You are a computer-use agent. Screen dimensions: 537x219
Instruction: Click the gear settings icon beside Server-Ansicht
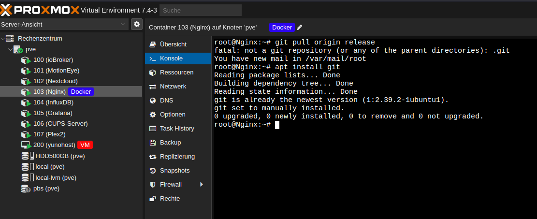click(x=137, y=24)
